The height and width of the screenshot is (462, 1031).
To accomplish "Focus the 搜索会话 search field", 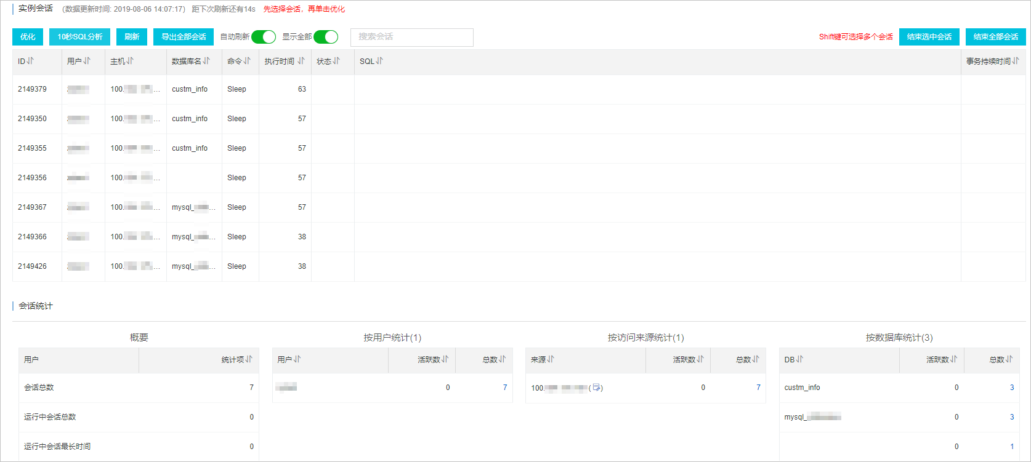I will tap(412, 37).
